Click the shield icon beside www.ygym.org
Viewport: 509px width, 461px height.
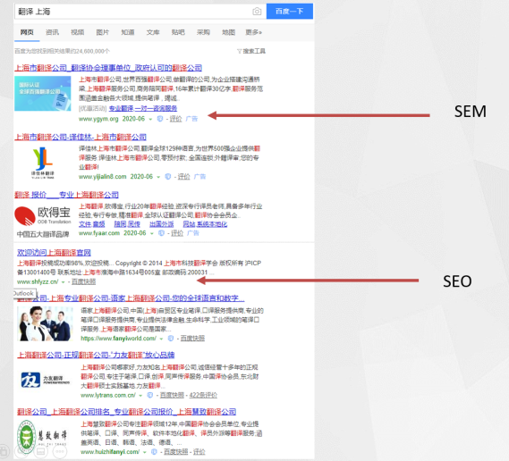click(x=160, y=119)
